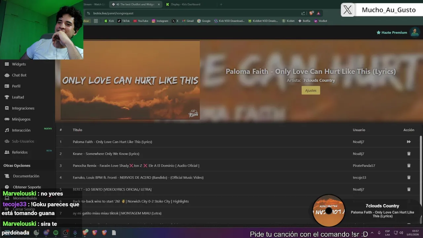
Task: Click the Perfil card icon
Action: pos(7,86)
